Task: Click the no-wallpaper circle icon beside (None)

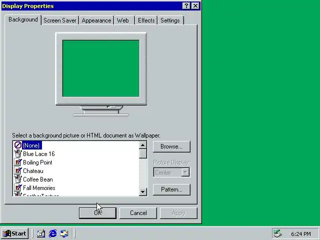Action: (x=18, y=145)
